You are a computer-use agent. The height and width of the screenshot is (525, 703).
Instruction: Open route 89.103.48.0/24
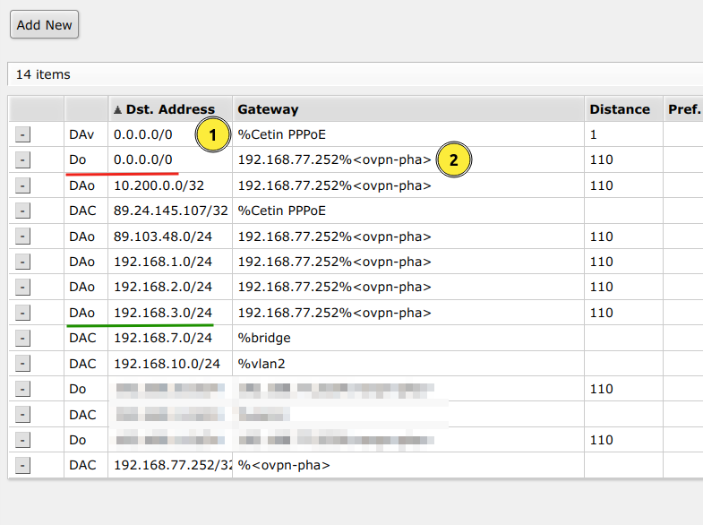(163, 237)
